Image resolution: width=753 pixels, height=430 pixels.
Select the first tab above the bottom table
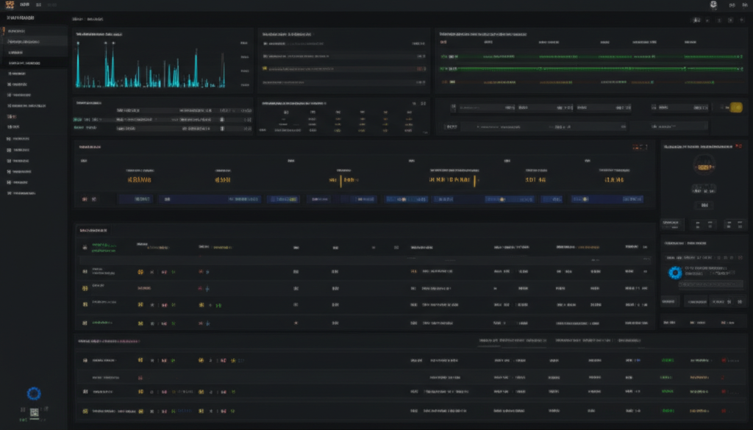tap(513, 341)
